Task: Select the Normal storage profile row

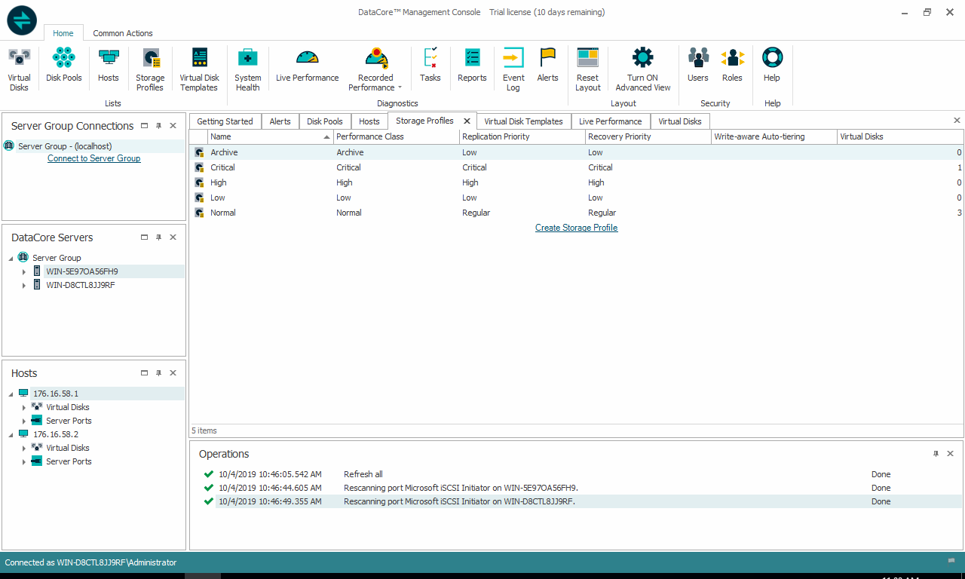Action: (577, 213)
